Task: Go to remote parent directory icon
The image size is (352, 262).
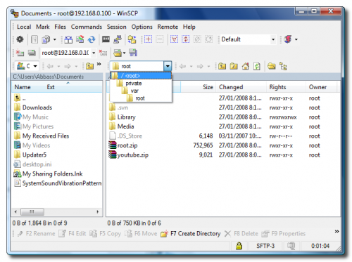Action: pos(222,67)
